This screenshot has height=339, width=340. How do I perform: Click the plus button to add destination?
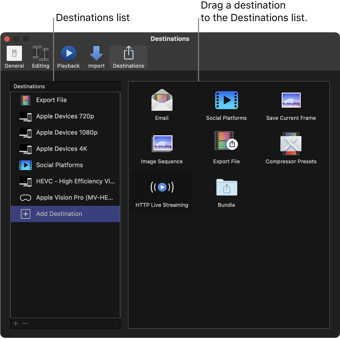[x=15, y=323]
